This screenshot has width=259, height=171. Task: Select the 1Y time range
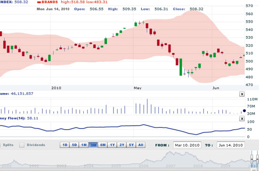point(113,145)
